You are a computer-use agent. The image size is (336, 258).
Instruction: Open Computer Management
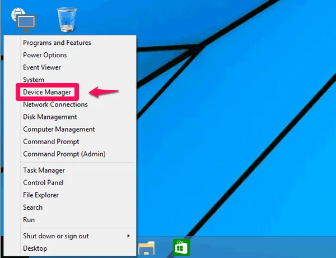pos(59,129)
